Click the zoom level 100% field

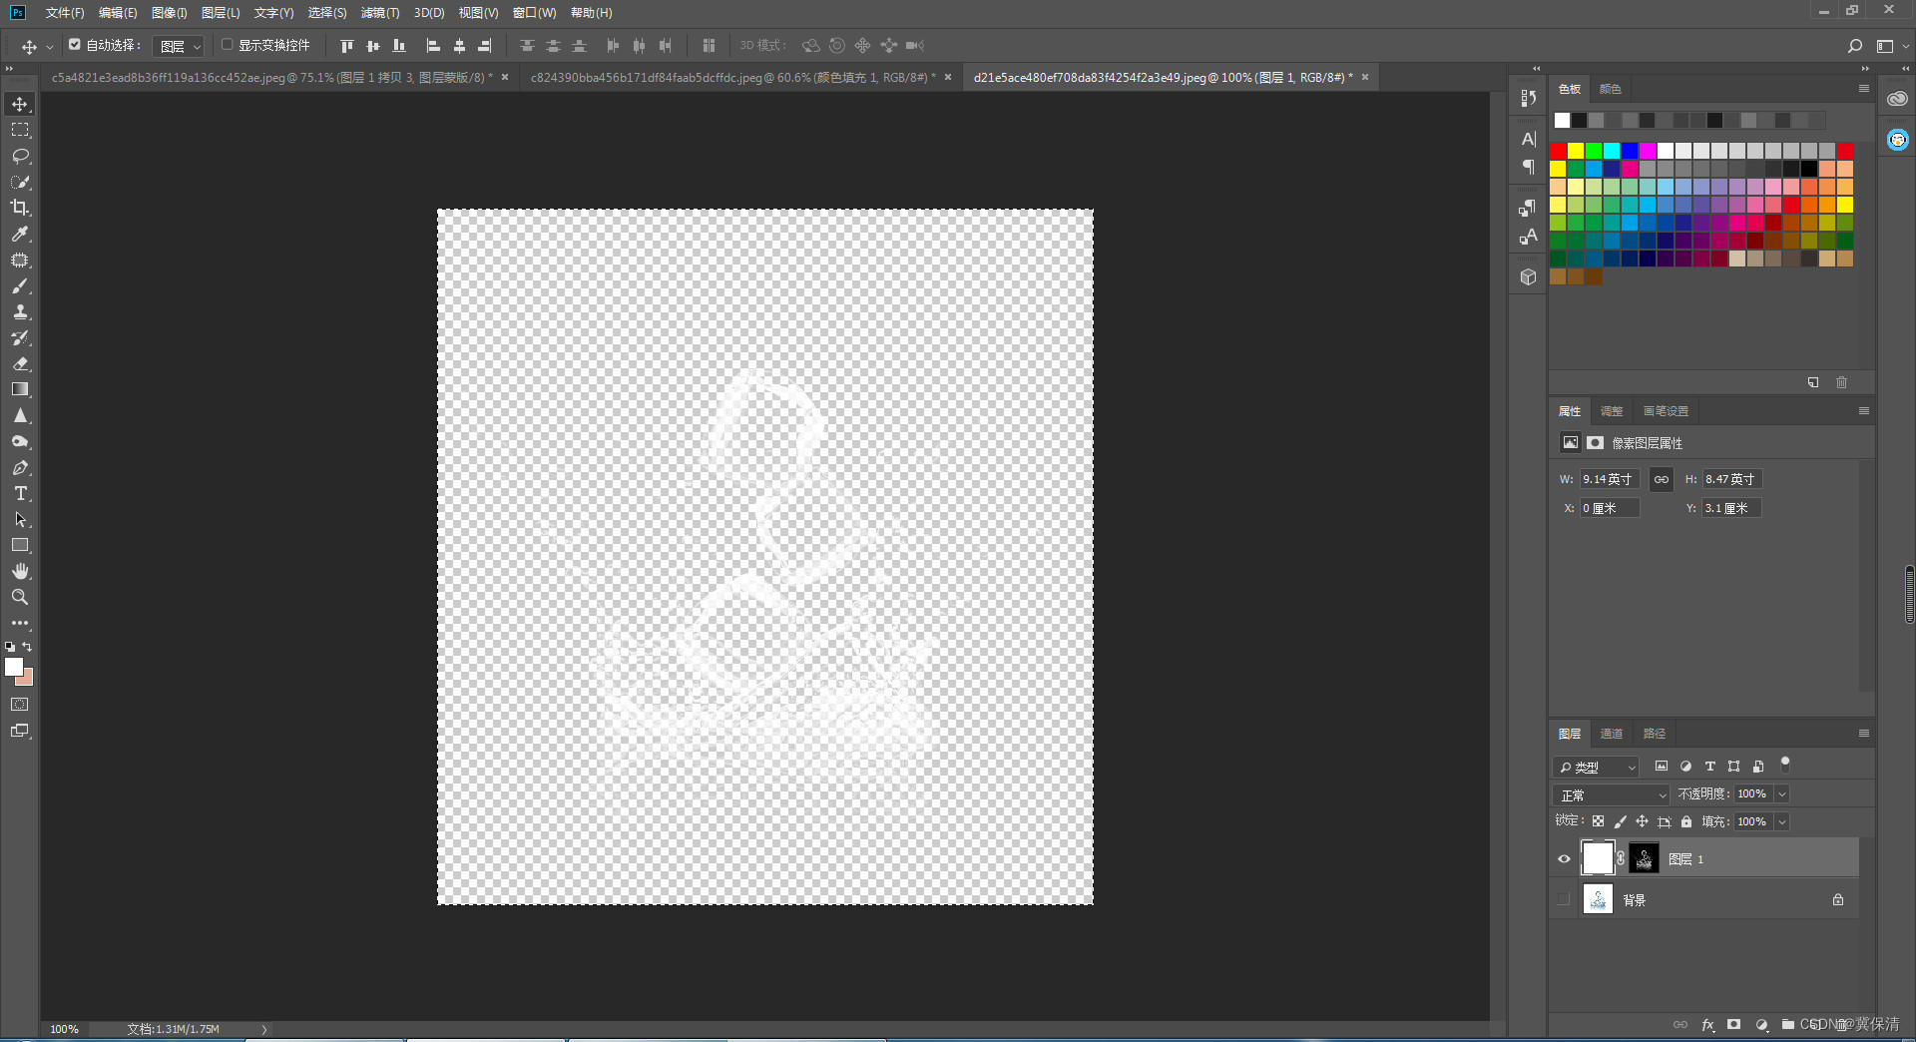[x=64, y=1029]
